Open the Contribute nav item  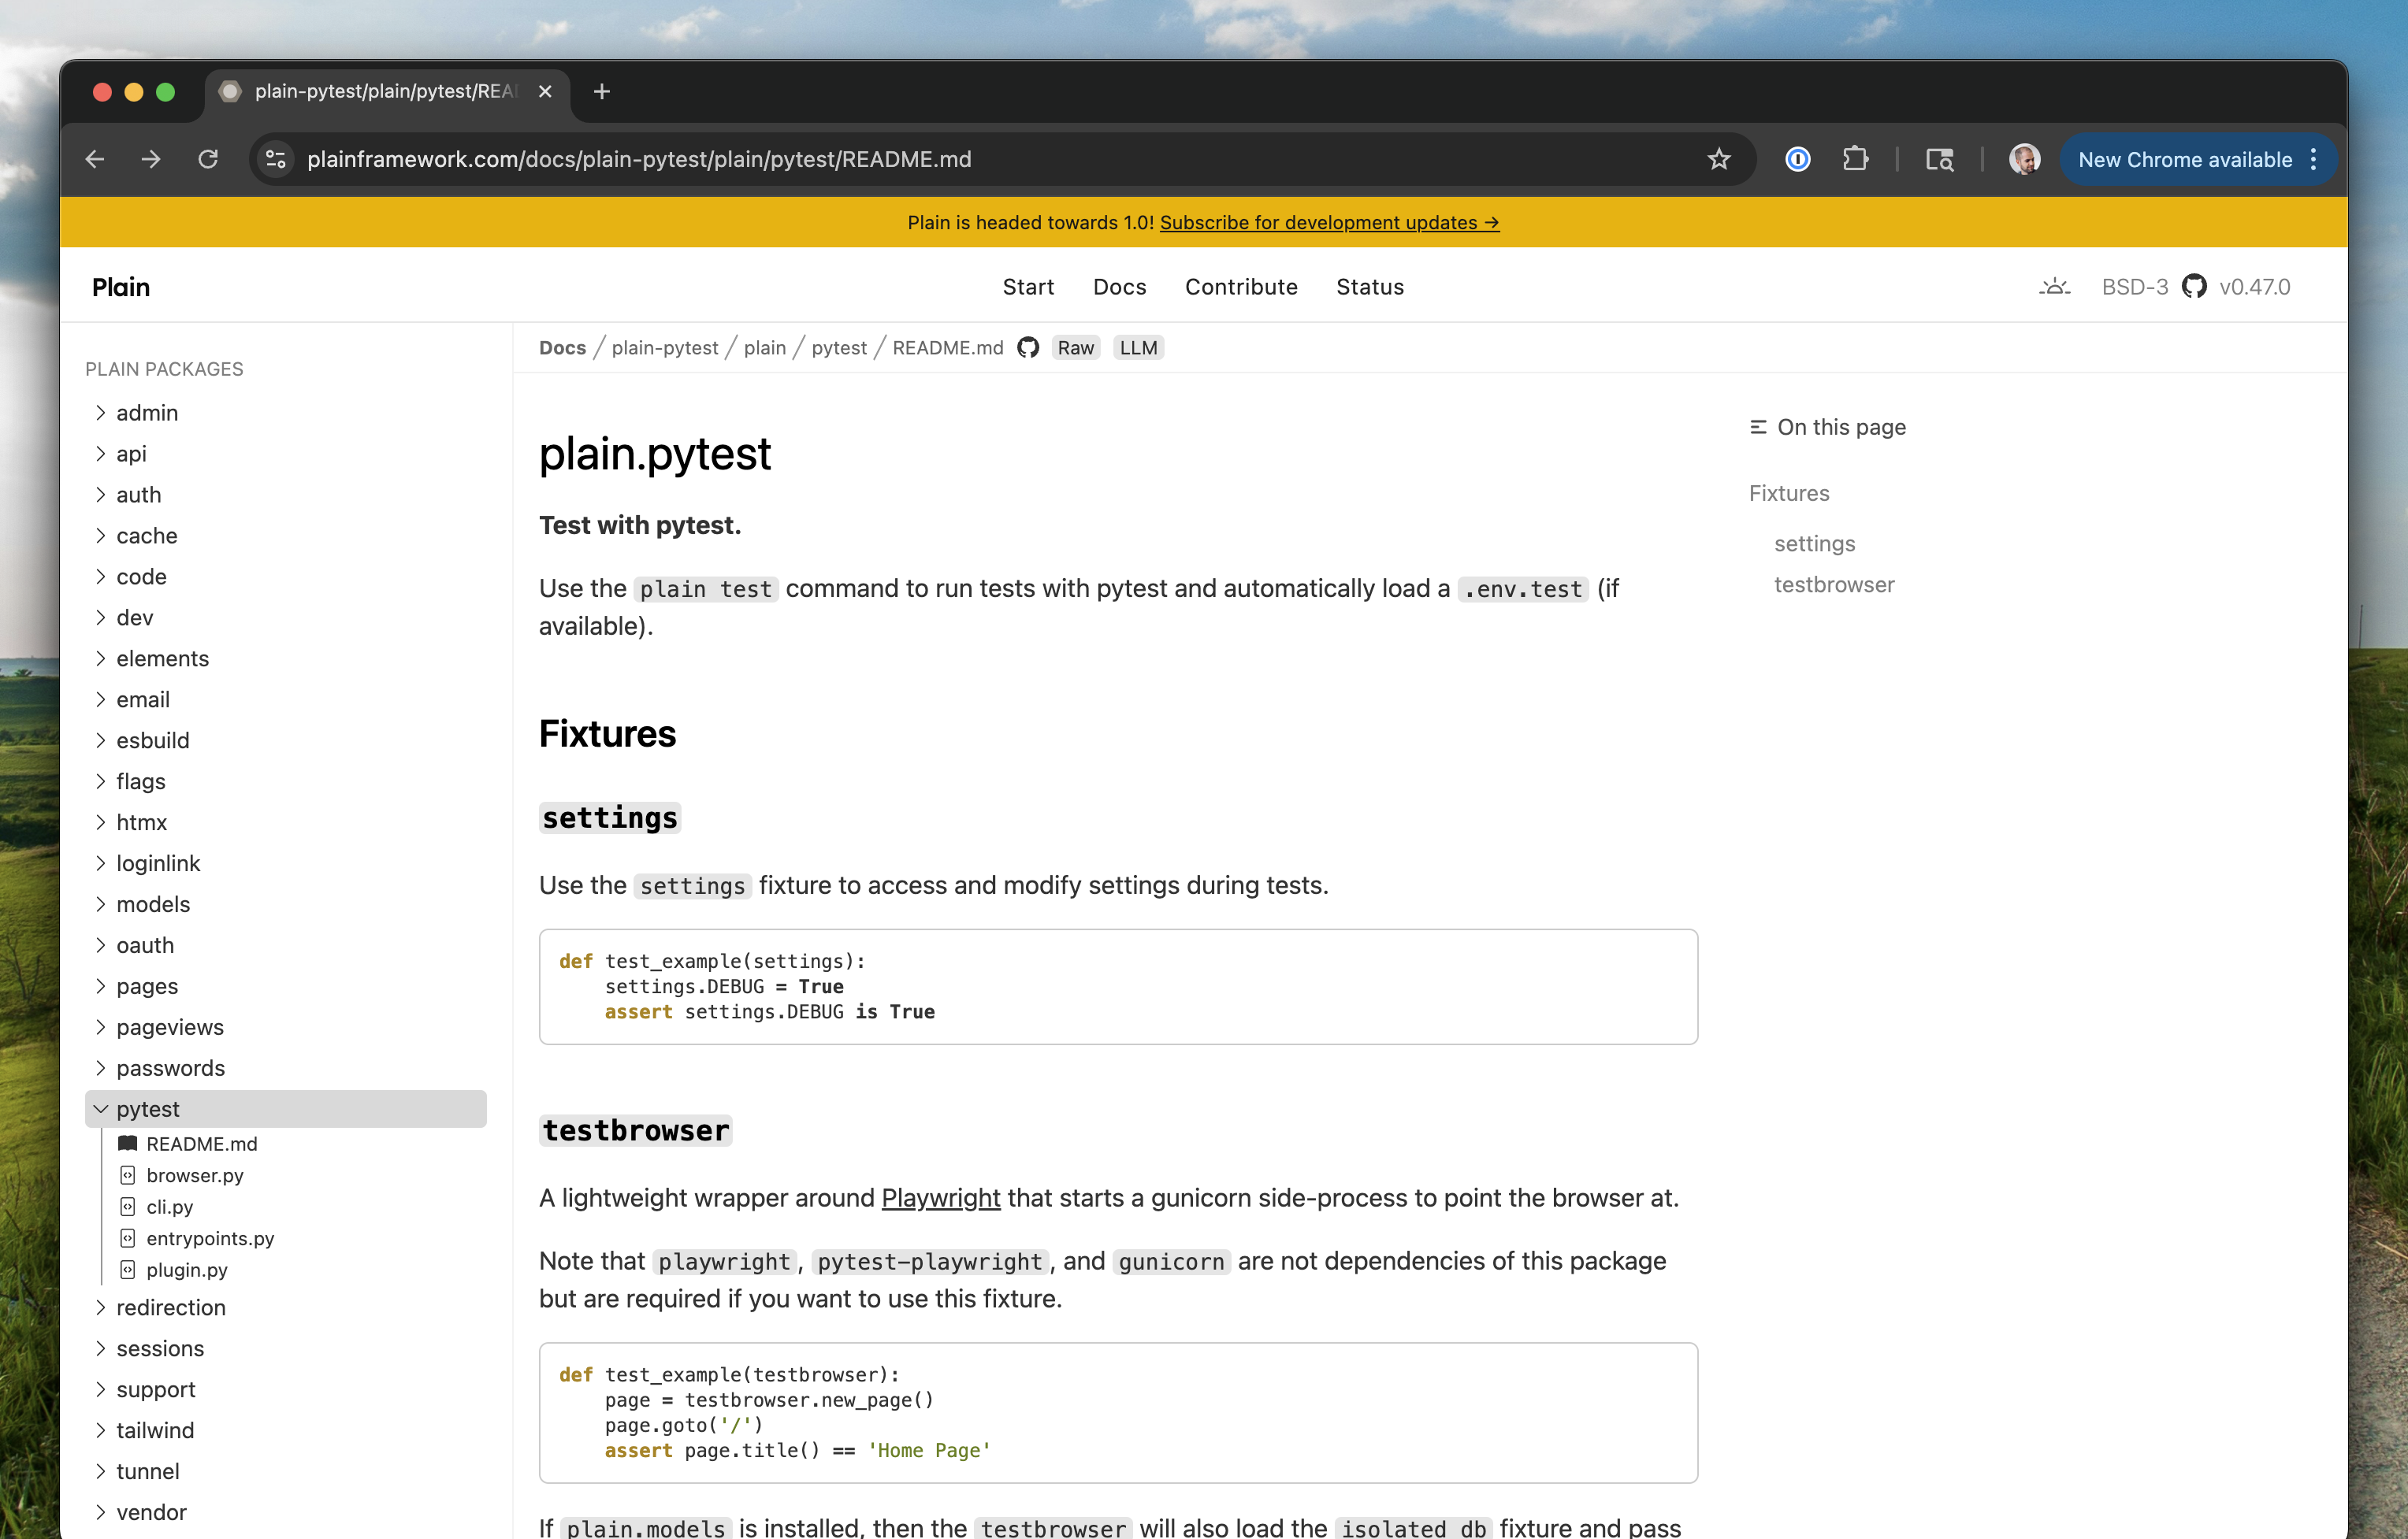[1241, 287]
